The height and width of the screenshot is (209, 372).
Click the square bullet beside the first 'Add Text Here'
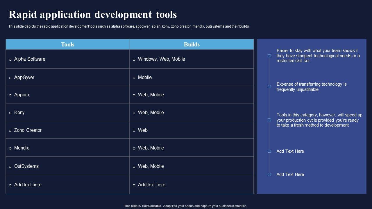click(269, 151)
